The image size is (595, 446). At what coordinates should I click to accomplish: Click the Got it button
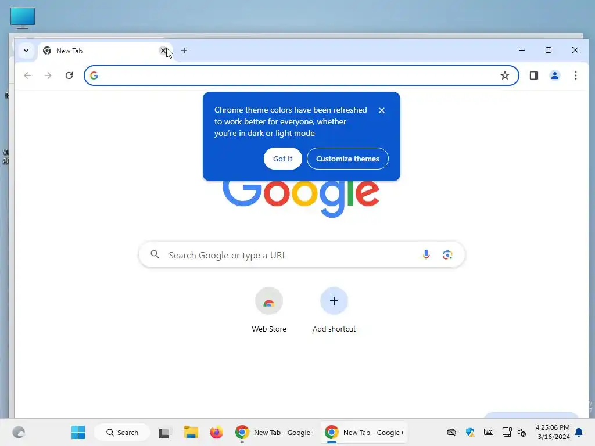pyautogui.click(x=283, y=159)
